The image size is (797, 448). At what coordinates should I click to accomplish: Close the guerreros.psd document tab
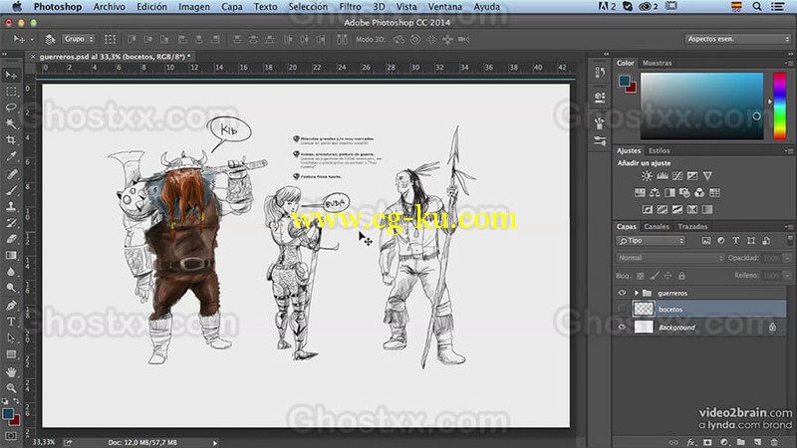tap(33, 57)
